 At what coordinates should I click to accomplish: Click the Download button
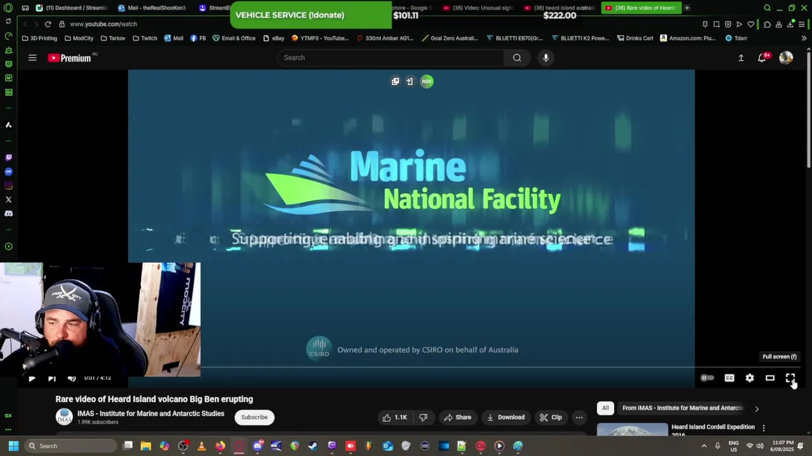[506, 417]
